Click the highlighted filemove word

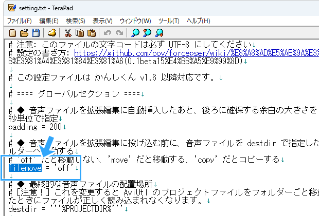tap(25, 168)
